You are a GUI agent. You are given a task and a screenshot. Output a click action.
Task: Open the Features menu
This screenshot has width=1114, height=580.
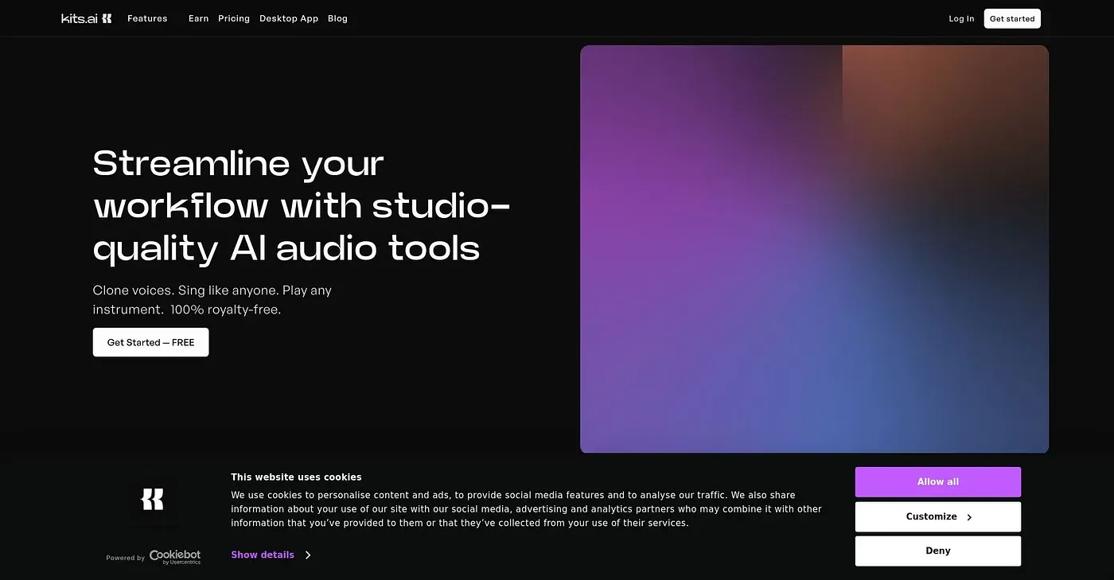147,18
